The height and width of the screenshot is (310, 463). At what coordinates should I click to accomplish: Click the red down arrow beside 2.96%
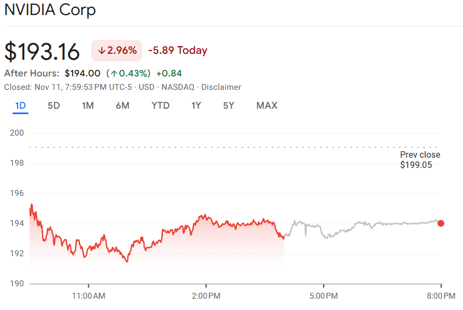101,51
